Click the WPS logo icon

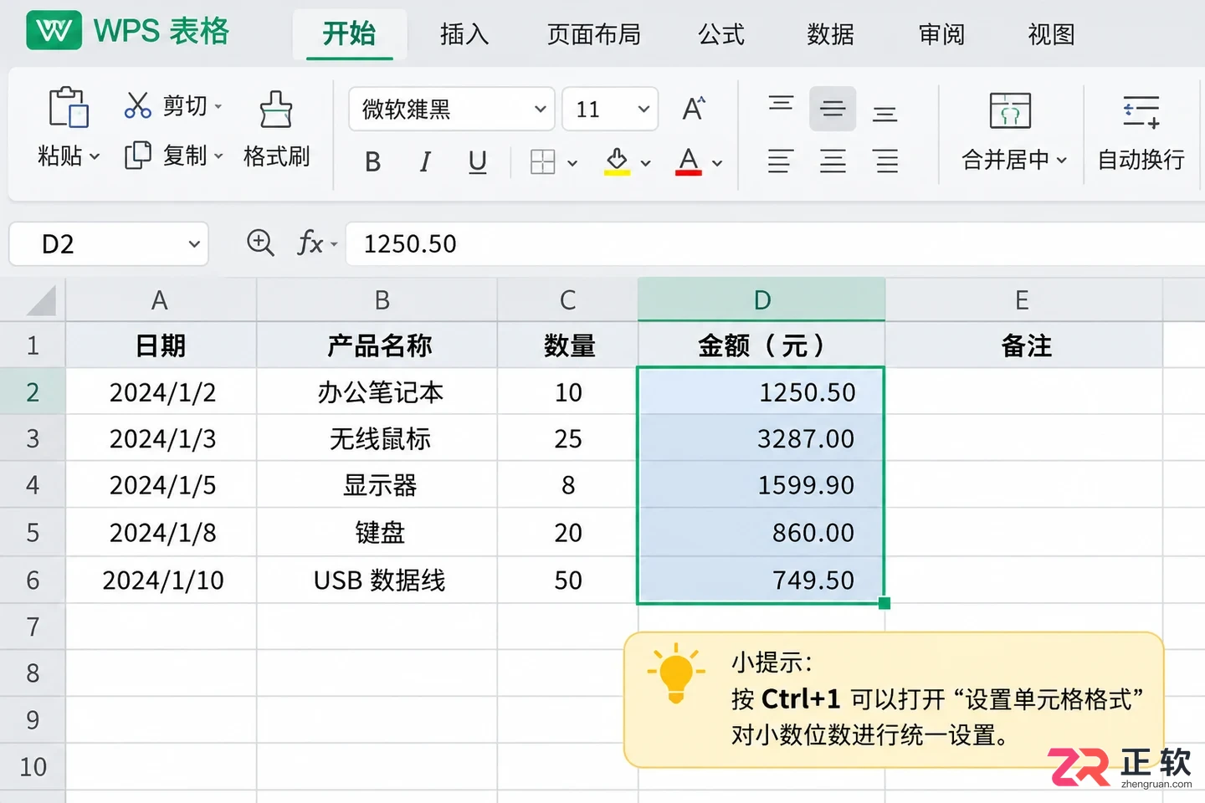(x=54, y=31)
